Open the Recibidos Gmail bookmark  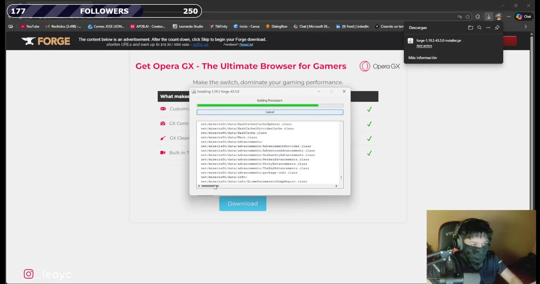(63, 26)
